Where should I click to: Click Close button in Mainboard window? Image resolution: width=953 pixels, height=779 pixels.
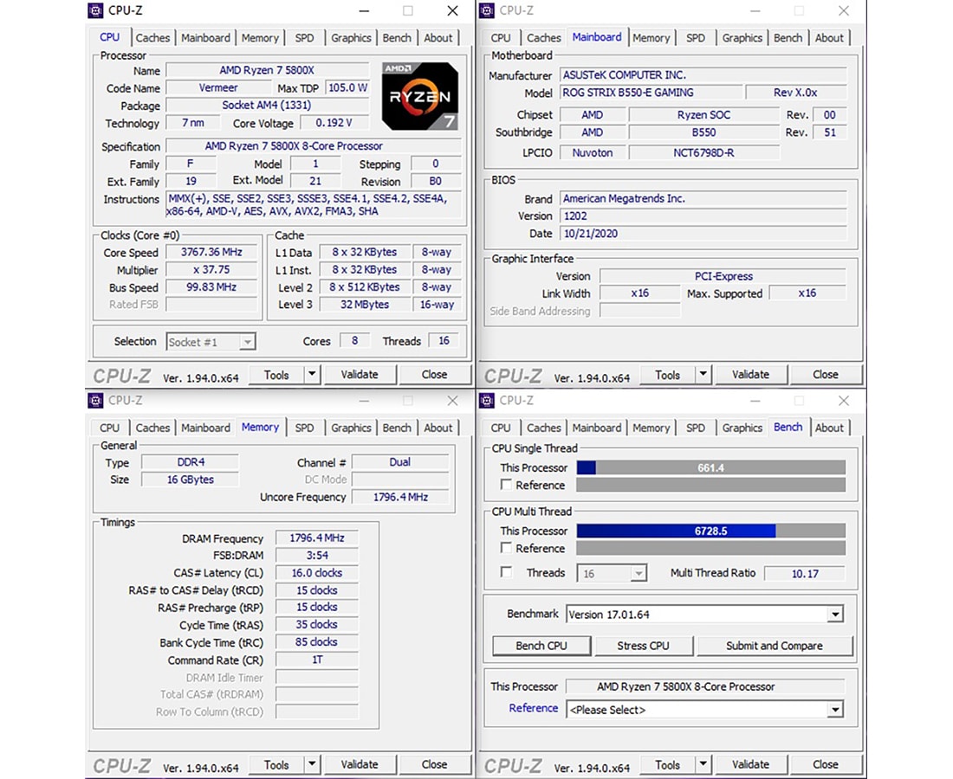pyautogui.click(x=826, y=374)
